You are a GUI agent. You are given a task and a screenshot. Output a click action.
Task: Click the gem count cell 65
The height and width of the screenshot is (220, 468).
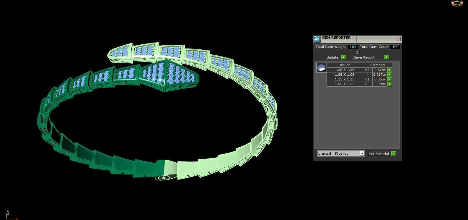point(367,84)
